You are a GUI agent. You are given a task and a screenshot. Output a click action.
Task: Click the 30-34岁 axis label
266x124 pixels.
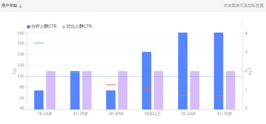click(x=188, y=114)
